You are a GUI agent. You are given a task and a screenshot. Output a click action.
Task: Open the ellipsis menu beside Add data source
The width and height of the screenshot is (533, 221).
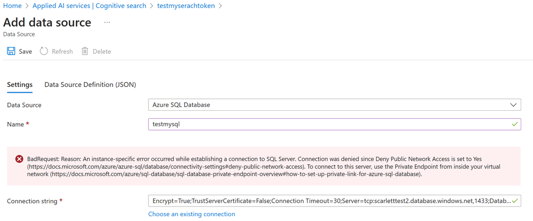click(x=107, y=22)
